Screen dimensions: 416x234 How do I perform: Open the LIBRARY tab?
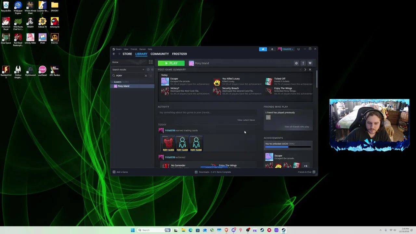point(141,54)
